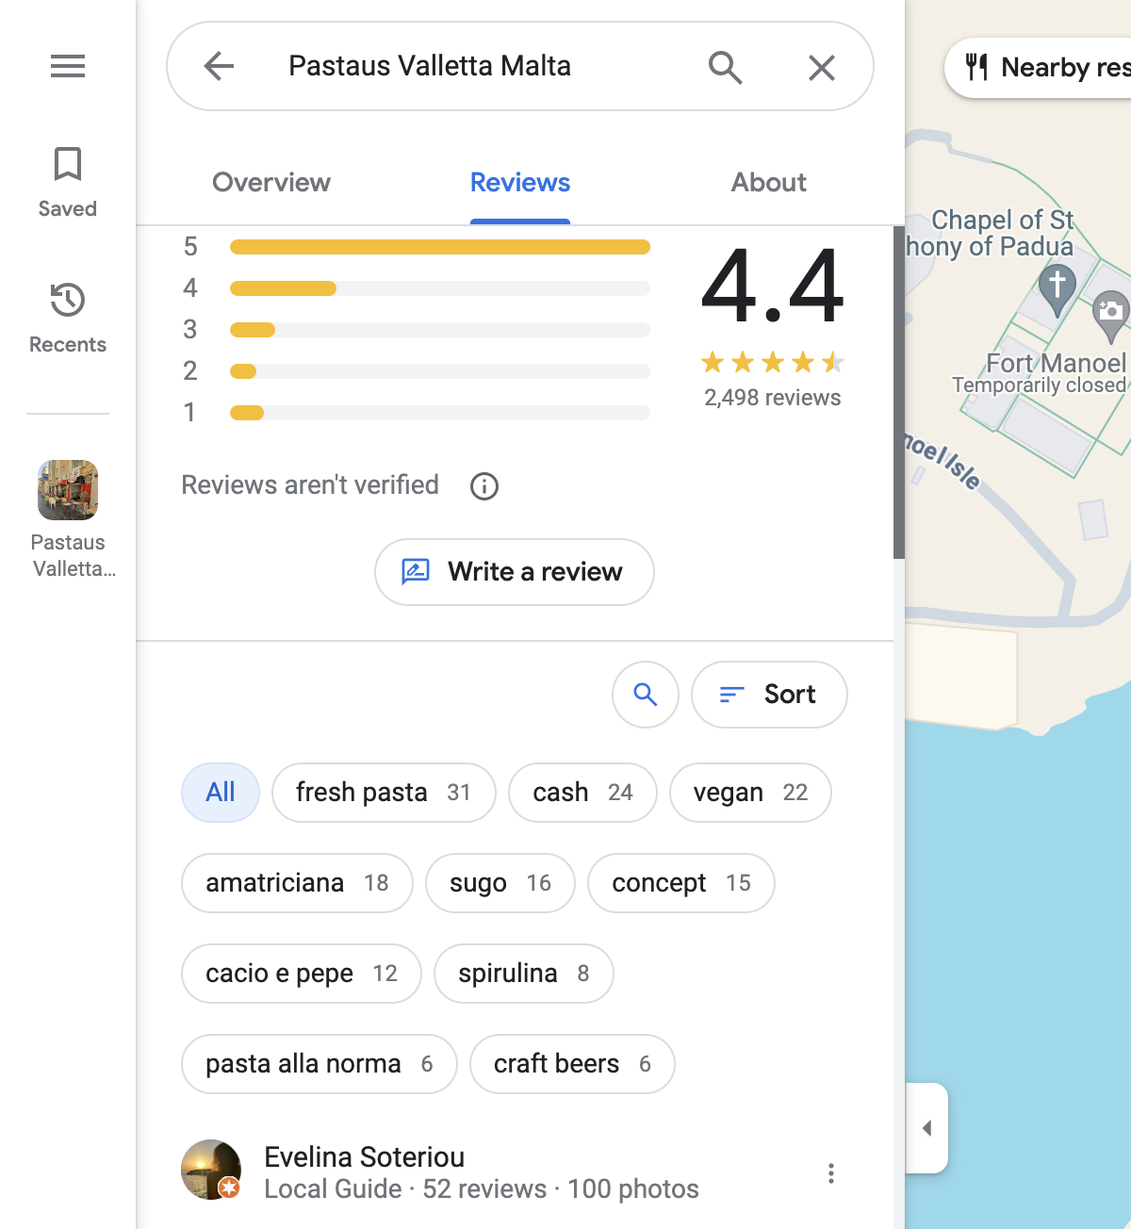
Task: Open the hamburger main menu
Action: (x=68, y=66)
